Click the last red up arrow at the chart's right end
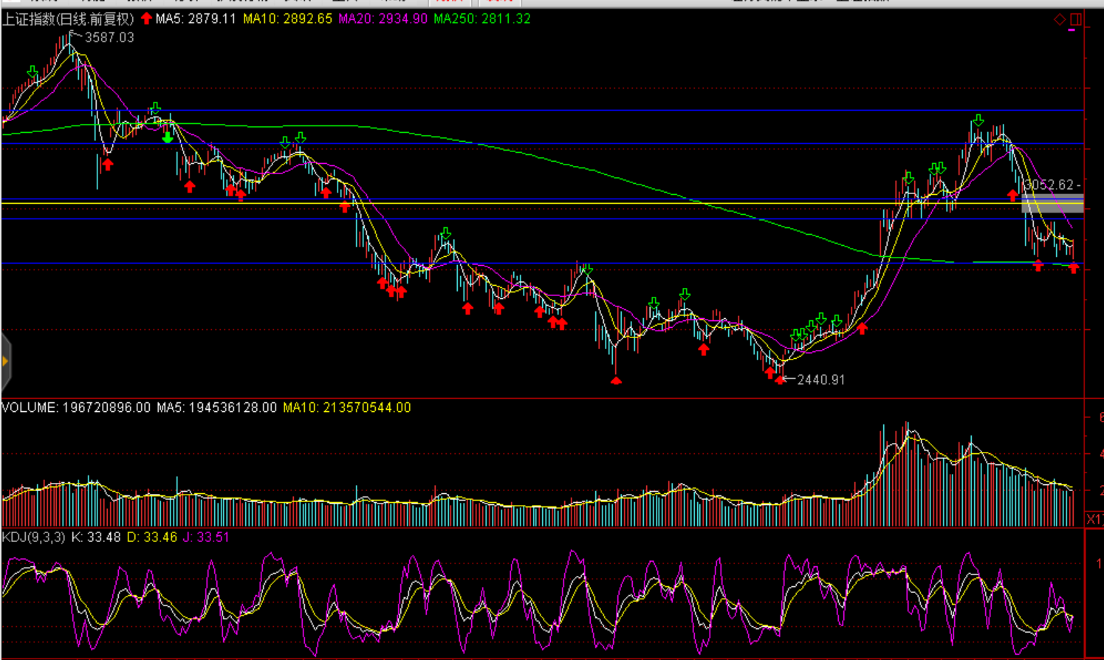 pyautogui.click(x=1074, y=268)
